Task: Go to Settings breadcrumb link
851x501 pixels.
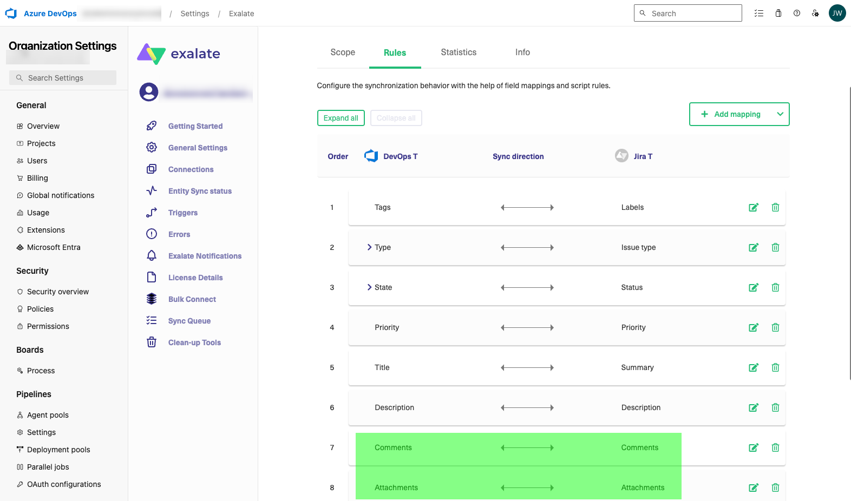Action: click(195, 14)
